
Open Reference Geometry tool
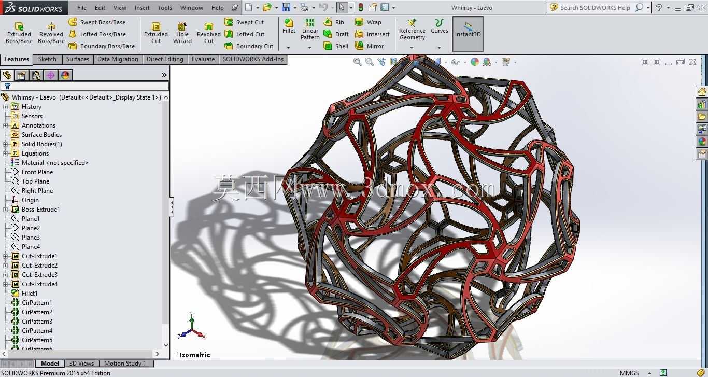pyautogui.click(x=412, y=29)
